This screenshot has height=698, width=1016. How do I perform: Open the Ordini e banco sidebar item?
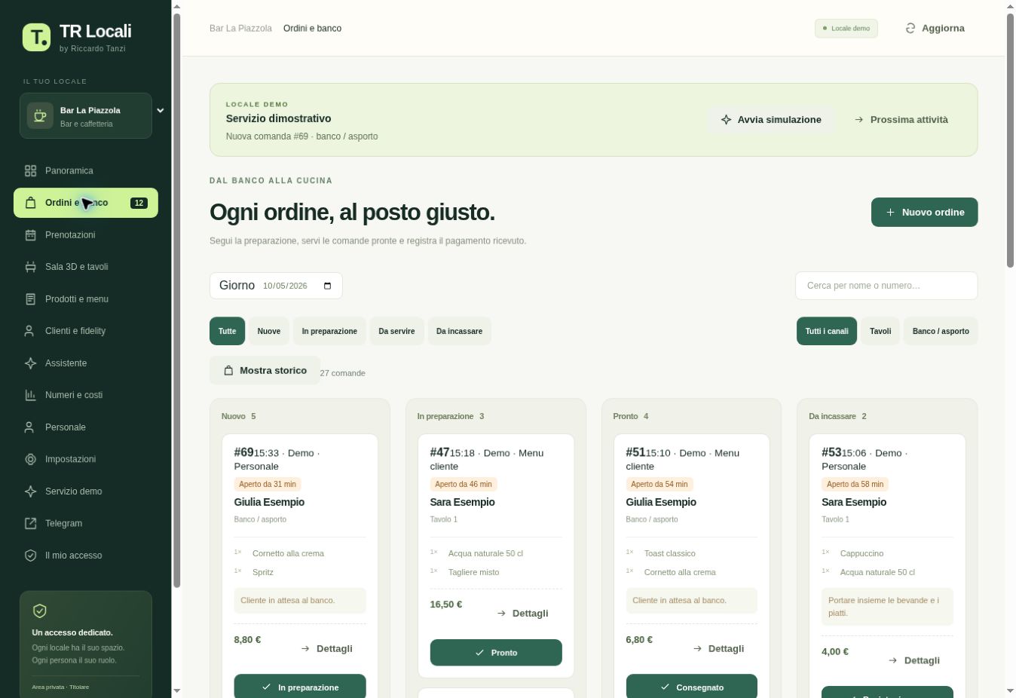pos(86,203)
